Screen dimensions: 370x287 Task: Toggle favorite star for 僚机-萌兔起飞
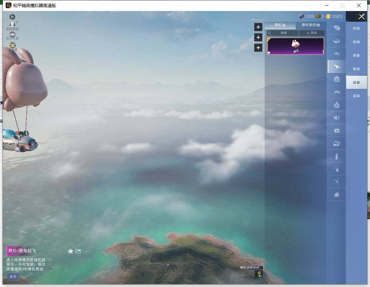pyautogui.click(x=70, y=251)
